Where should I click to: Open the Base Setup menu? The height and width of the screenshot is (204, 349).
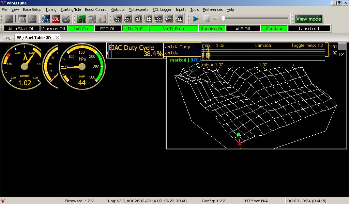coord(32,10)
